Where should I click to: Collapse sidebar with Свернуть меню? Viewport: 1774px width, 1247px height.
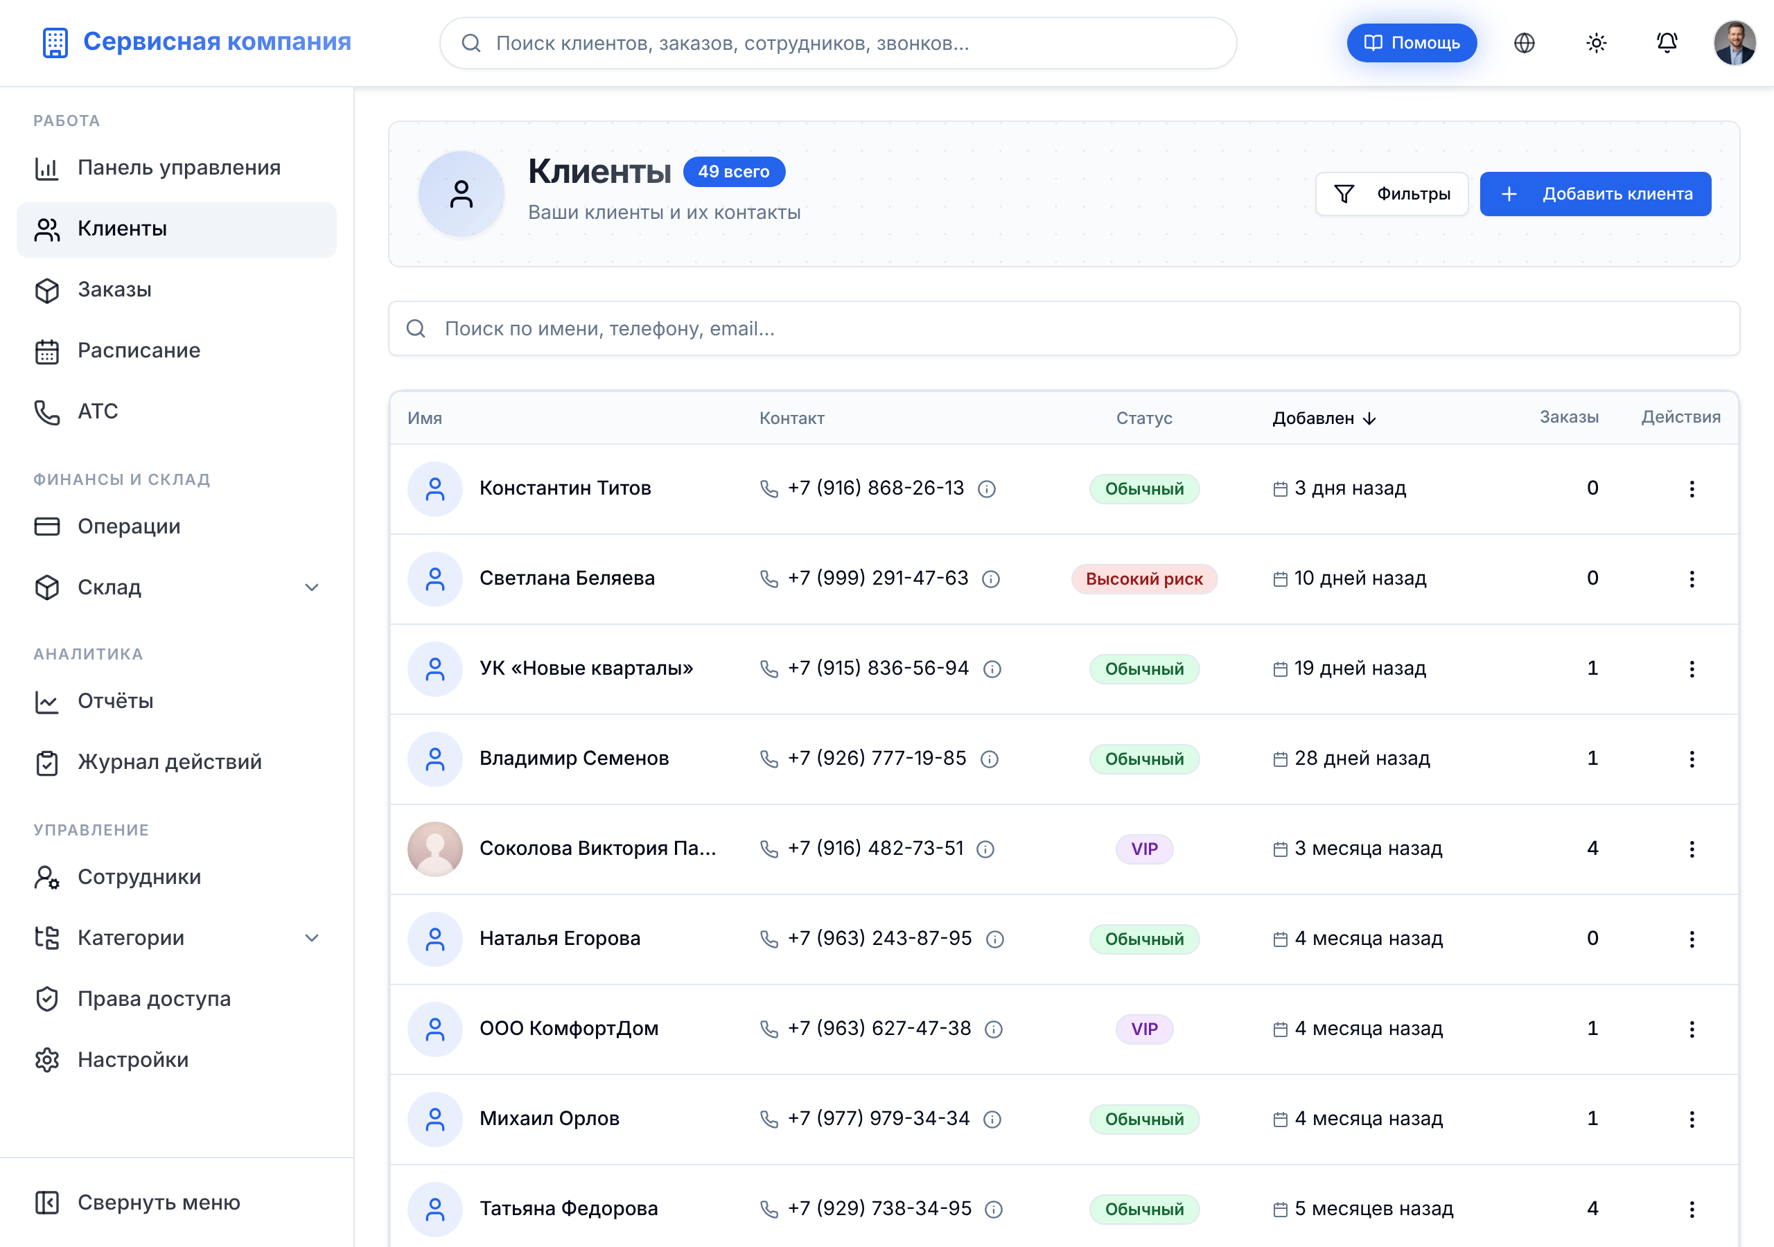pyautogui.click(x=177, y=1204)
